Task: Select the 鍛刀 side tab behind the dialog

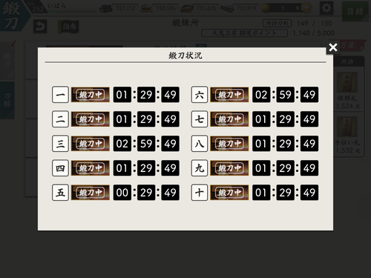Action: tap(7, 60)
